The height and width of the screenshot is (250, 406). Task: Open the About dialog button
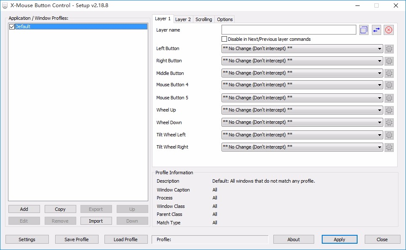[x=294, y=239]
